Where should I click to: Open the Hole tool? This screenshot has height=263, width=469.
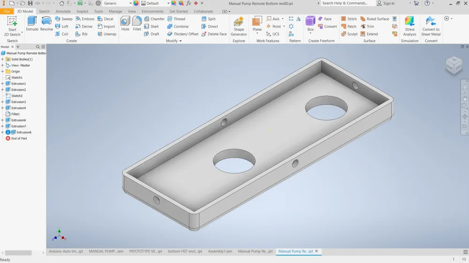click(125, 24)
